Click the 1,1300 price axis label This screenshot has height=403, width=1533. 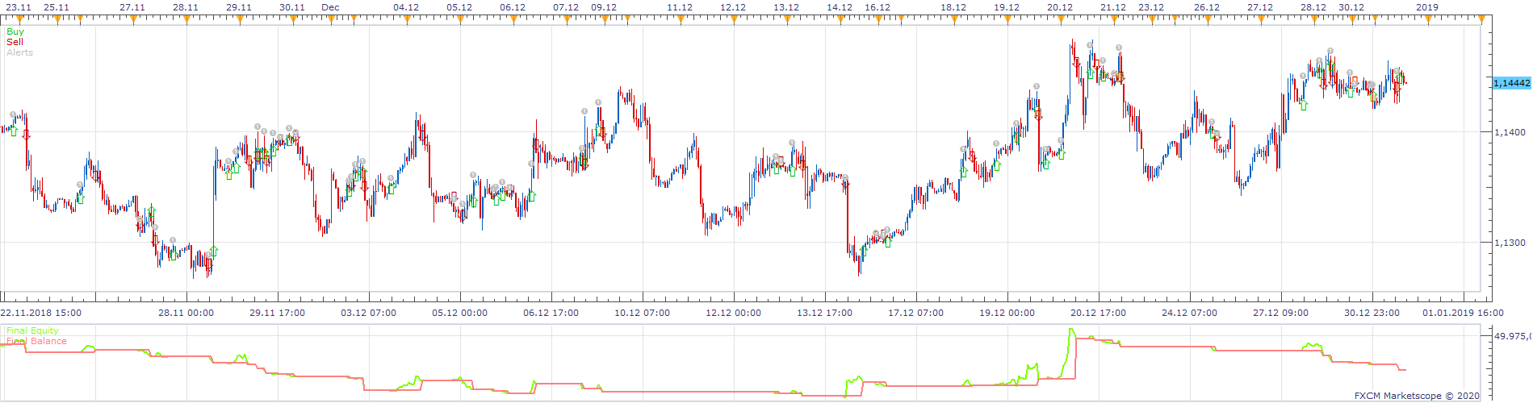point(1510,243)
